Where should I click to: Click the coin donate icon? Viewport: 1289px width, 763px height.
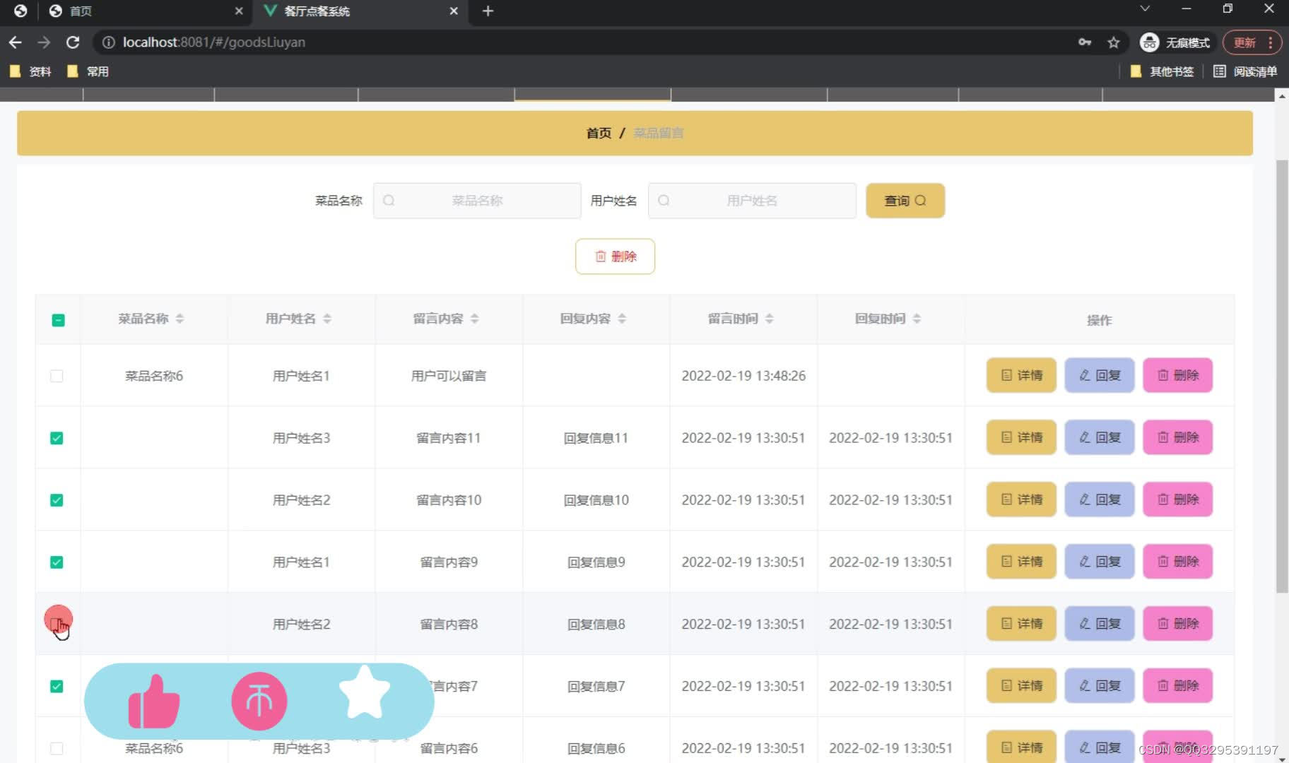point(259,701)
